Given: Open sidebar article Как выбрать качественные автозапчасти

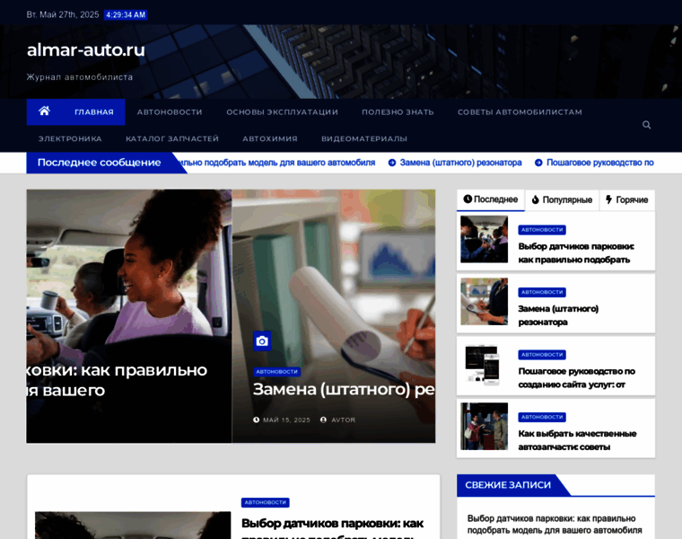Looking at the screenshot, I should tap(577, 440).
